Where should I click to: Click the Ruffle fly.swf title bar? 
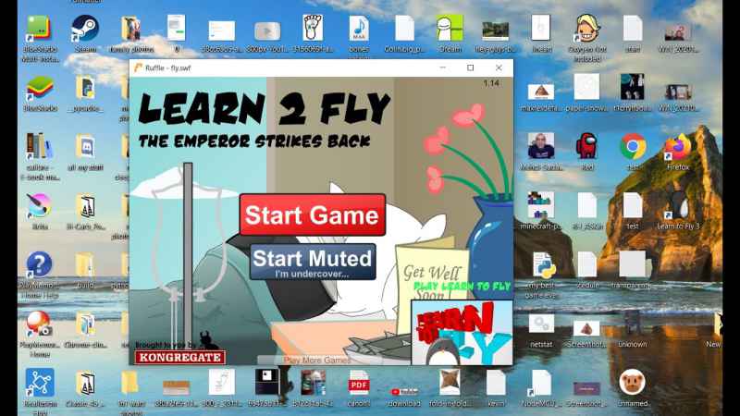point(277,67)
